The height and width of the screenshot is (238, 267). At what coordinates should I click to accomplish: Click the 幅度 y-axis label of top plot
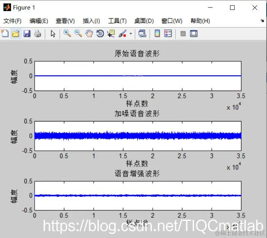click(x=14, y=77)
